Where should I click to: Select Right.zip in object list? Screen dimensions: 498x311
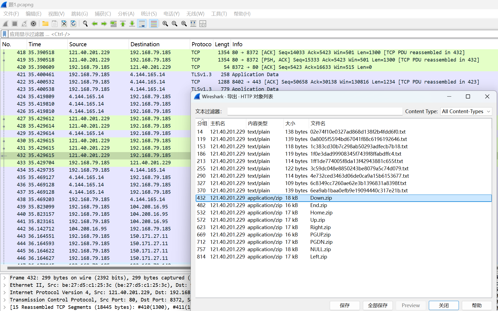(x=344, y=227)
